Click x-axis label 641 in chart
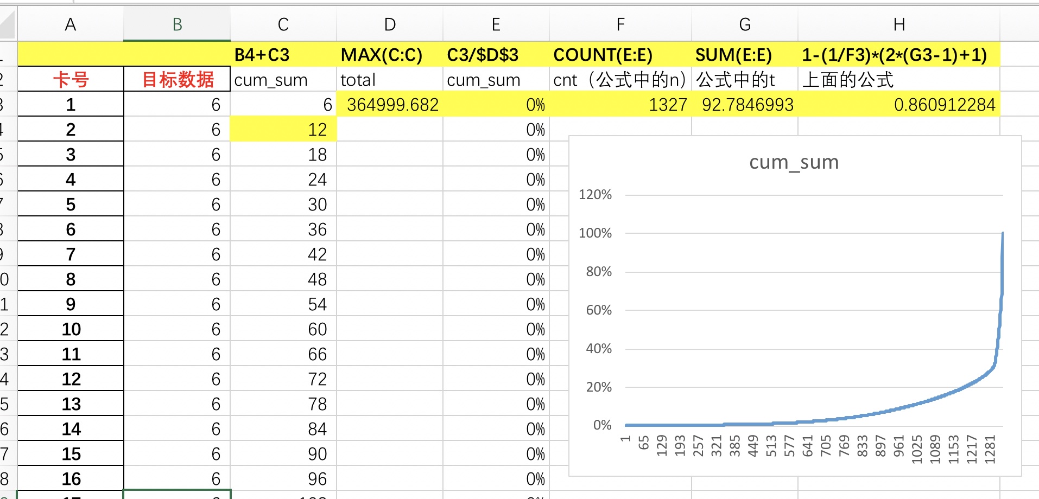Viewport: 1039px width, 499px height. [807, 445]
